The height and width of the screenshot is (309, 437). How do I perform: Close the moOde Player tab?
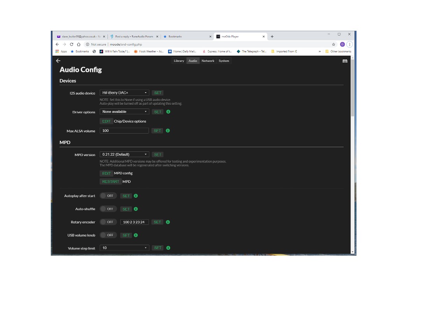tap(264, 37)
